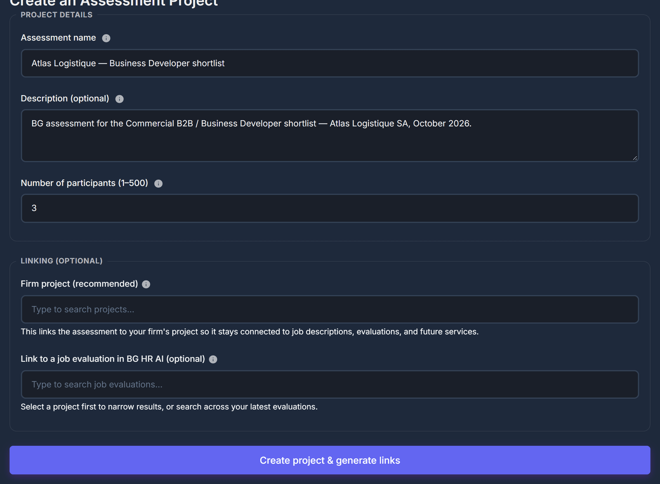Click 'Link to a job evaluation in BG HR AI' label
660x484 pixels.
(x=113, y=359)
